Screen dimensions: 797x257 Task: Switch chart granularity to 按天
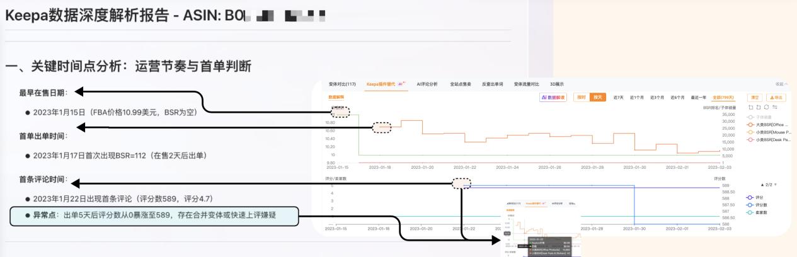coord(597,97)
